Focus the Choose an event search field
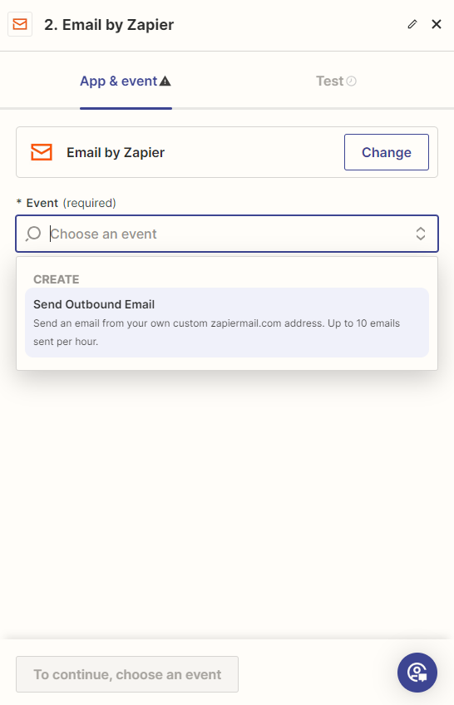Screen dimensions: 454x705 tap(227, 234)
